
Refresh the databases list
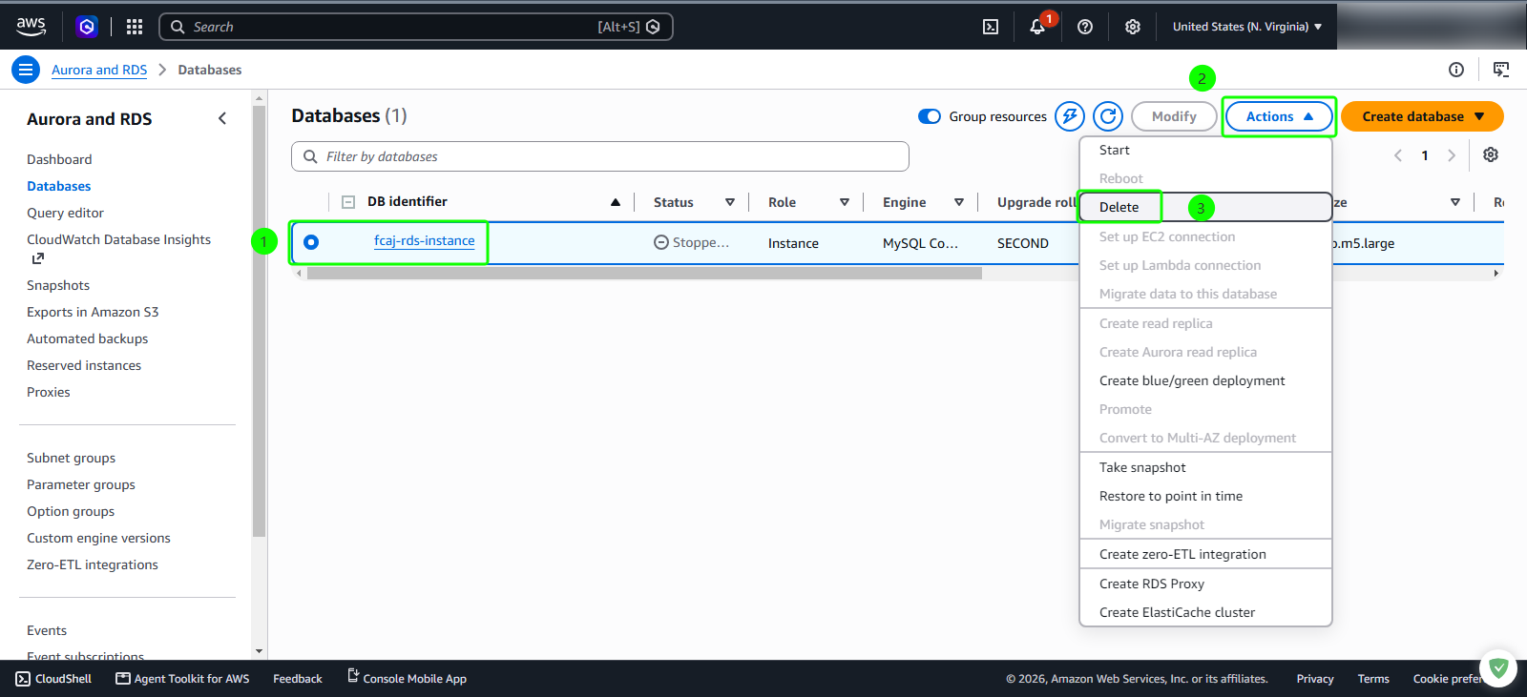pyautogui.click(x=1108, y=116)
